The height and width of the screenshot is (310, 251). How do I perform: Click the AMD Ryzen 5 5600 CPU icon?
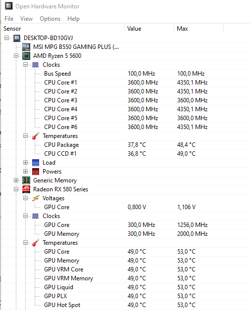[x=26, y=56]
